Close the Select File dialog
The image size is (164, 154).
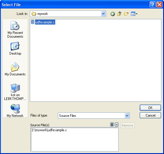tap(159, 5)
